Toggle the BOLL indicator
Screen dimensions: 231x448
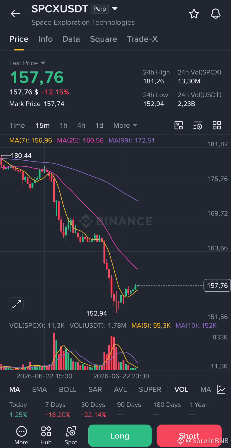pos(68,389)
